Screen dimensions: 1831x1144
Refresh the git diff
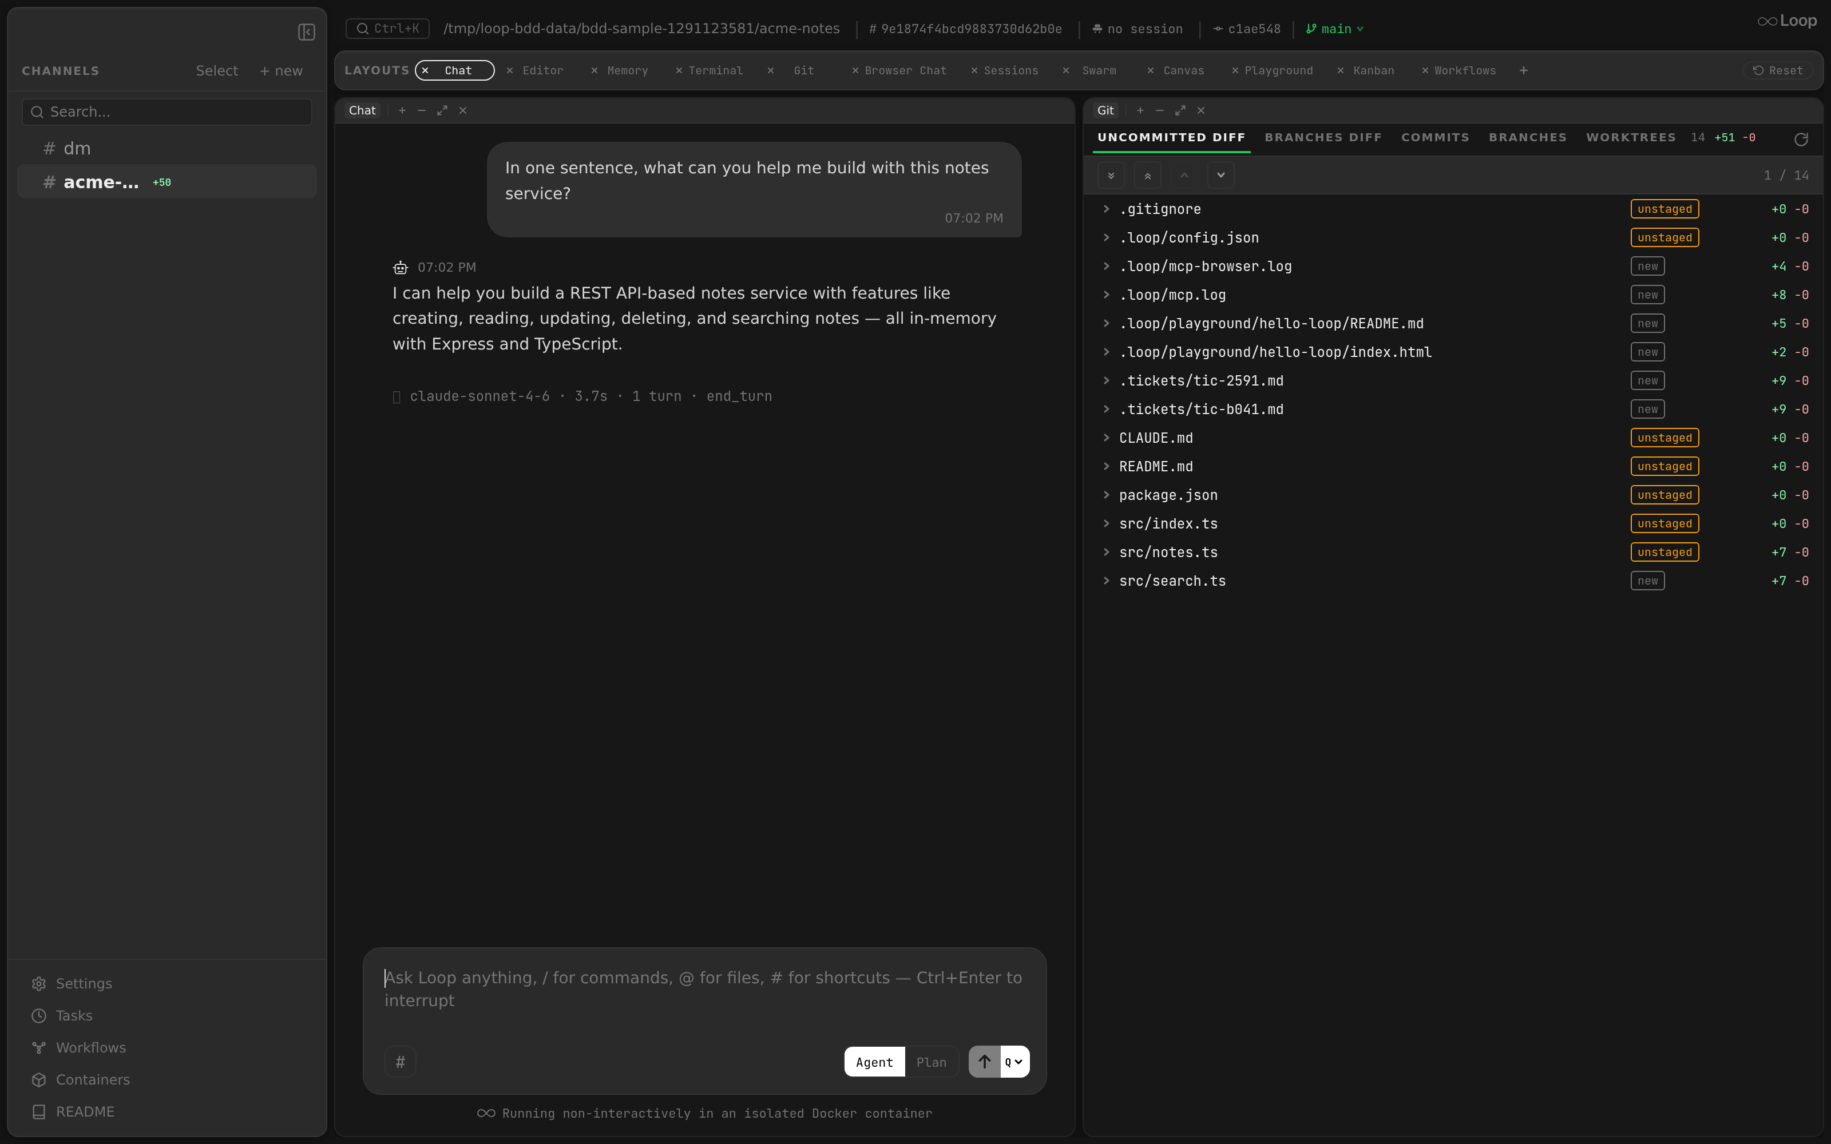1801,139
